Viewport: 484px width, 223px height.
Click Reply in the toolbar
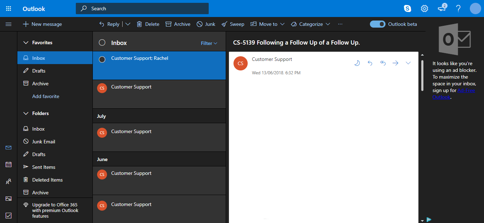109,24
